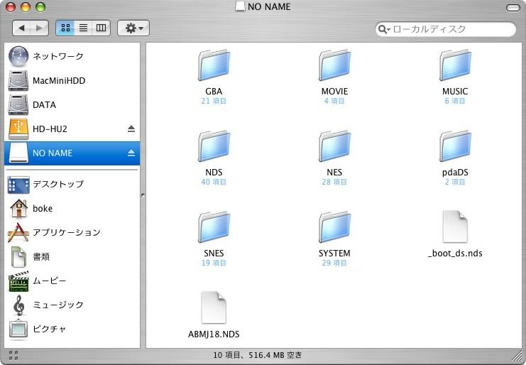The height and width of the screenshot is (365, 526).
Task: Open the MacMiniHDD drive in sidebar
Action: (72, 80)
